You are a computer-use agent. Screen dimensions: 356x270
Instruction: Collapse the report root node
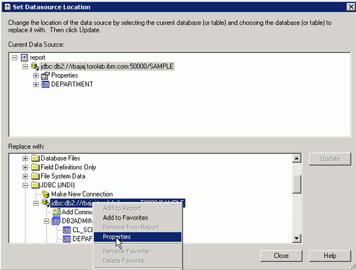pos(14,58)
